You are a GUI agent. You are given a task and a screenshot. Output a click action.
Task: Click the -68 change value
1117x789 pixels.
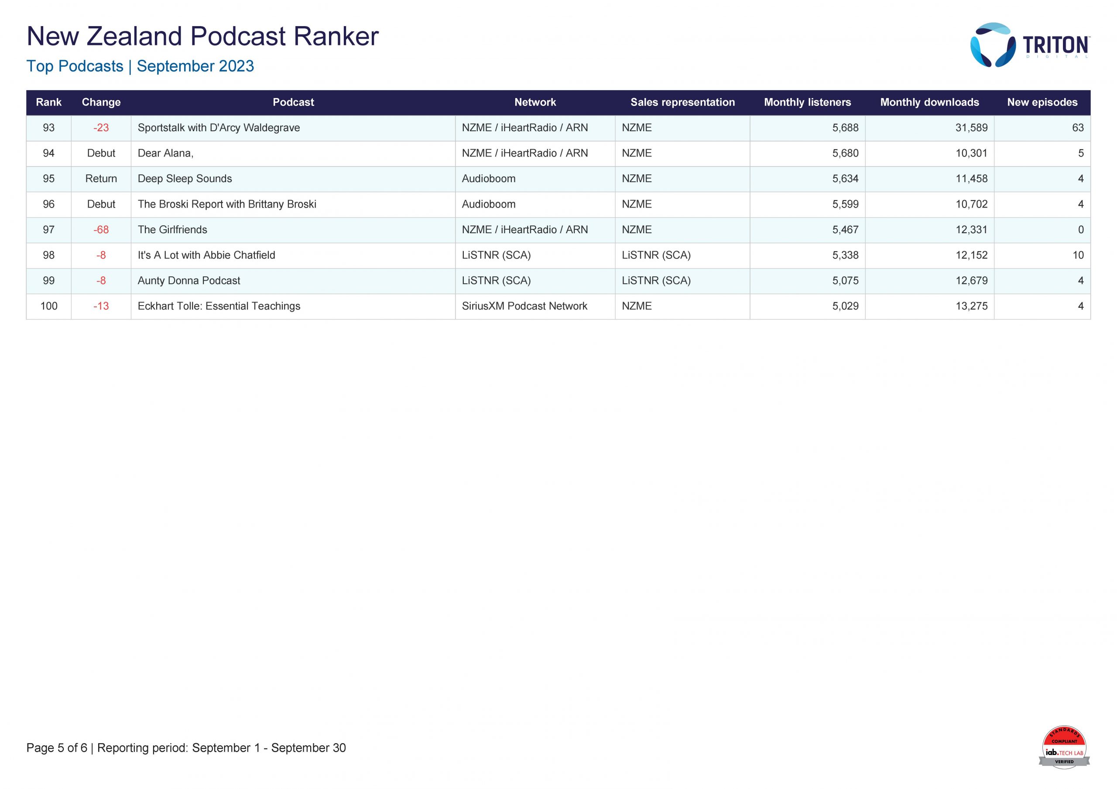pos(101,229)
